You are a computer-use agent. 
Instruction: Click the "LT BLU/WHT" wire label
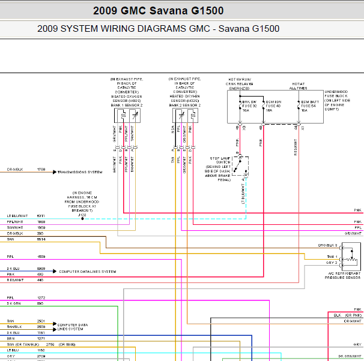pos(17,216)
